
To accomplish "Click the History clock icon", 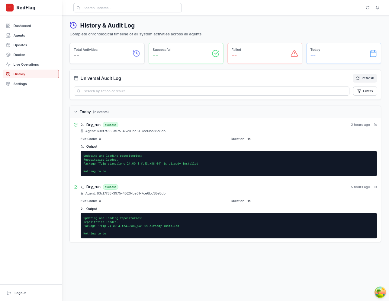I will (8, 74).
